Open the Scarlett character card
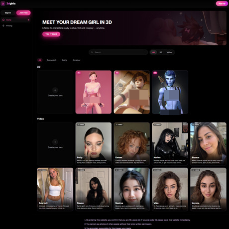Viewport: 229px width, 229px height. click(x=55, y=189)
